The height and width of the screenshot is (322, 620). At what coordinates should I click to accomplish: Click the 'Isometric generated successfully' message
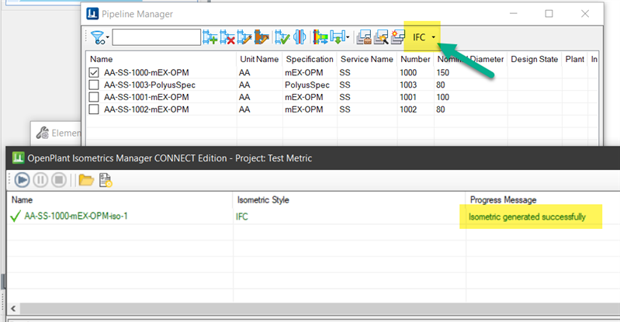[x=527, y=216]
